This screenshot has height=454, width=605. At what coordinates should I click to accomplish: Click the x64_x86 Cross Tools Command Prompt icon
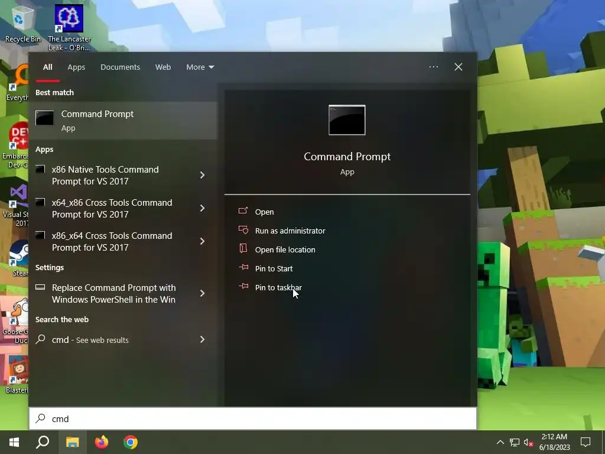coord(41,202)
